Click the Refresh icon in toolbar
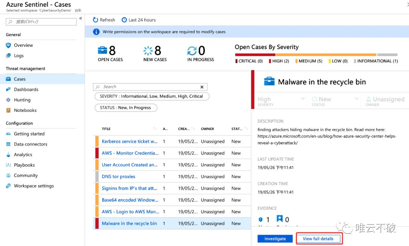This screenshot has height=246, width=409. pyautogui.click(x=95, y=20)
